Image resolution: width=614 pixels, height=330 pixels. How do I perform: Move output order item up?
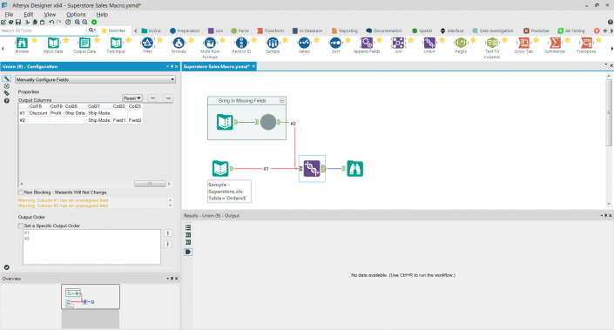point(167,233)
